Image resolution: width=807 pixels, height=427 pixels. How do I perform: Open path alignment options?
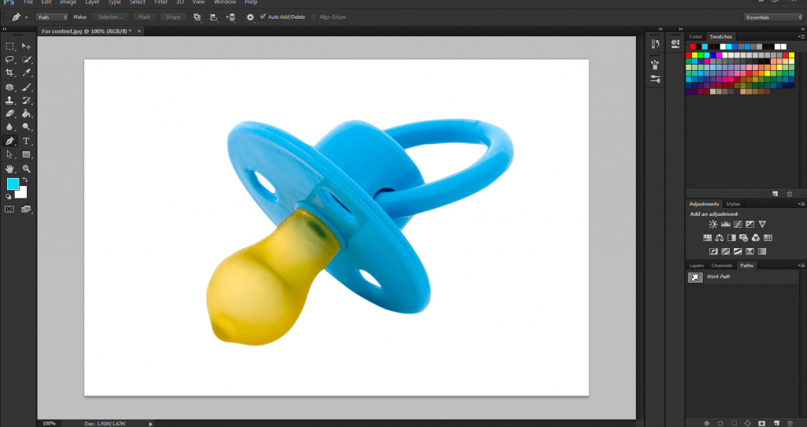214,17
